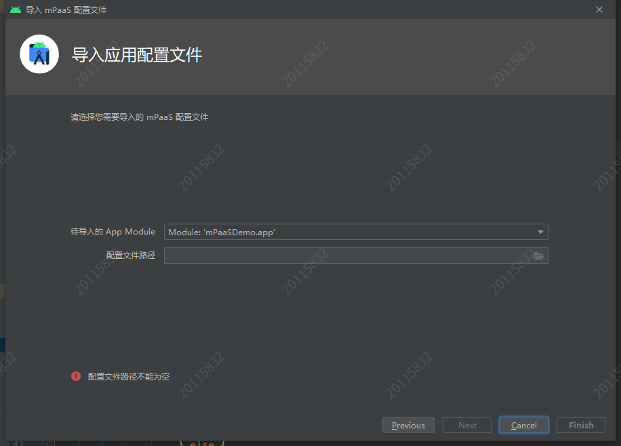Viewport: 621px width, 446px height.
Task: Close the mPaaS import dialog window
Action: 599,9
